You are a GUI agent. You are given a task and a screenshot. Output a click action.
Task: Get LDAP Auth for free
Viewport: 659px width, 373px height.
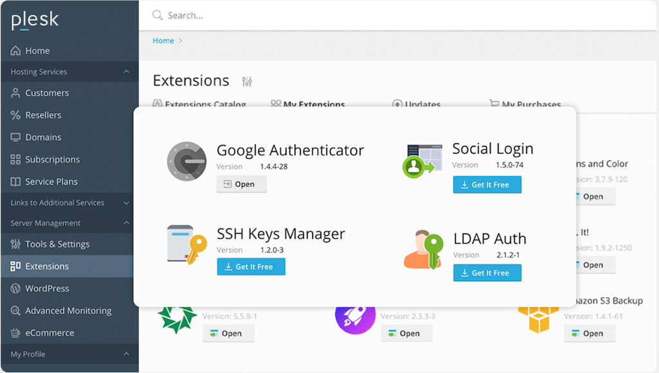point(487,273)
